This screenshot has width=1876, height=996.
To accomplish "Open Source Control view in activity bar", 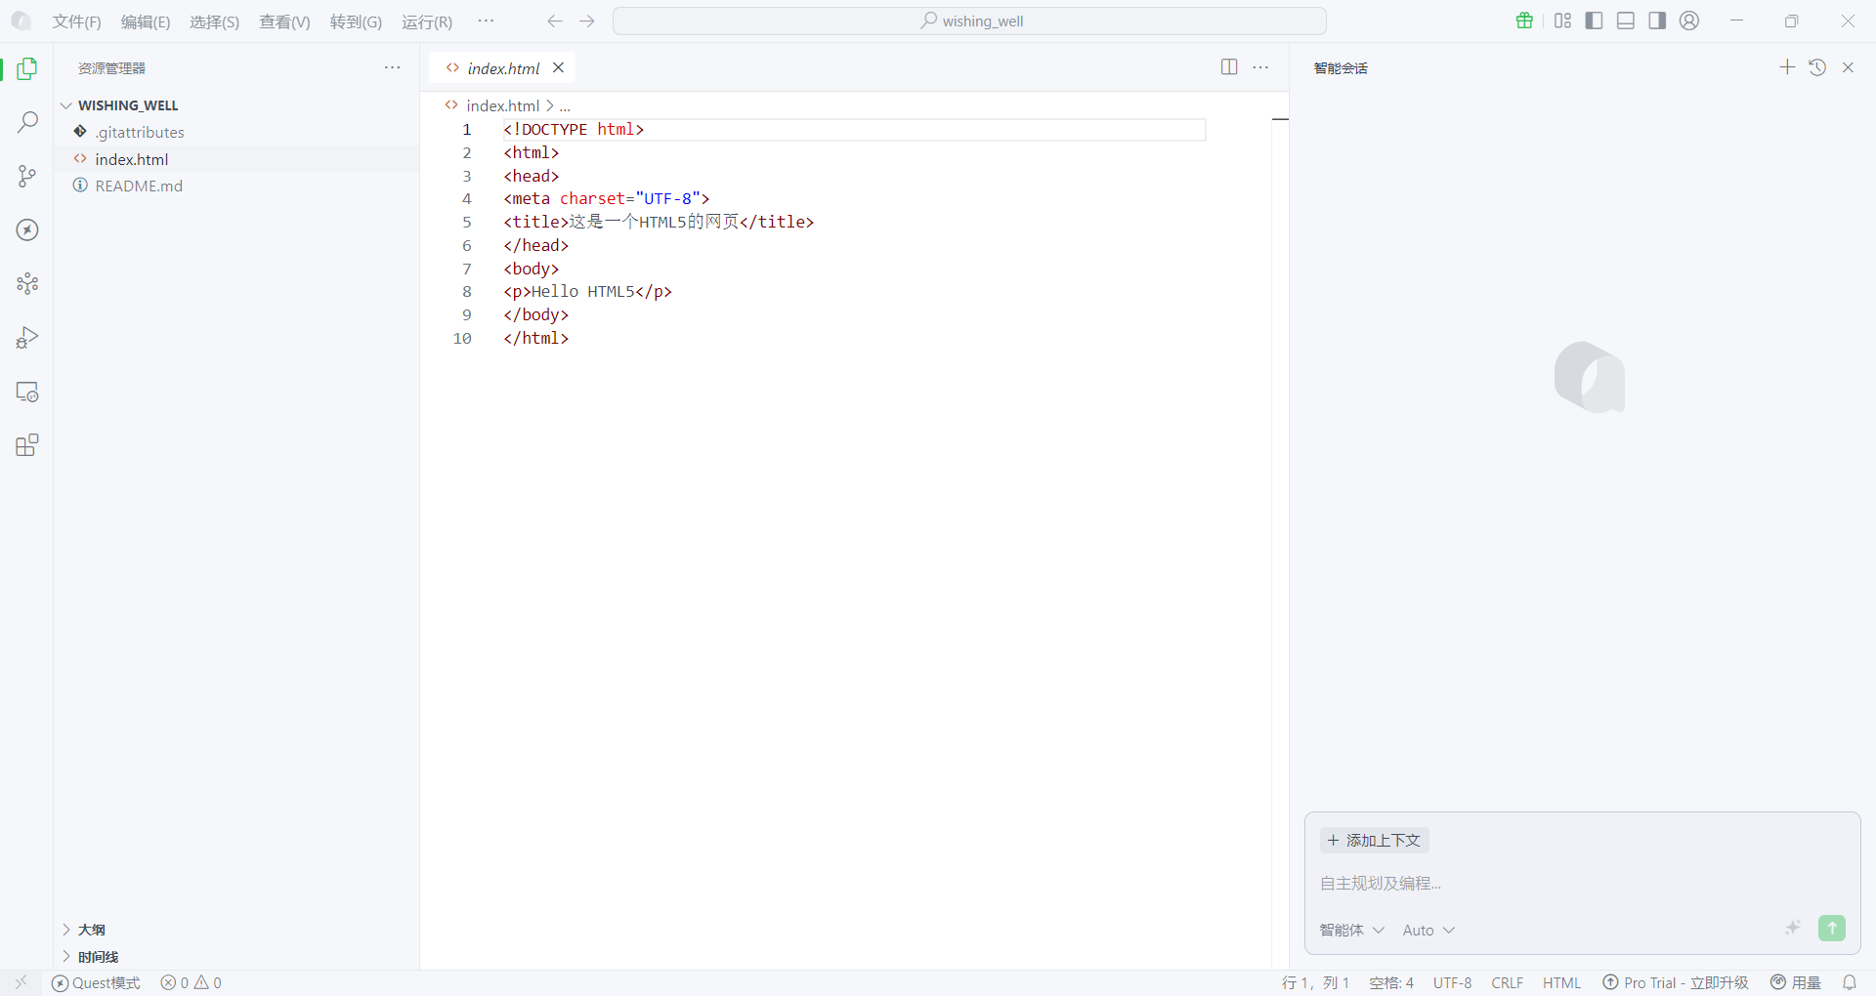I will pos(27,176).
